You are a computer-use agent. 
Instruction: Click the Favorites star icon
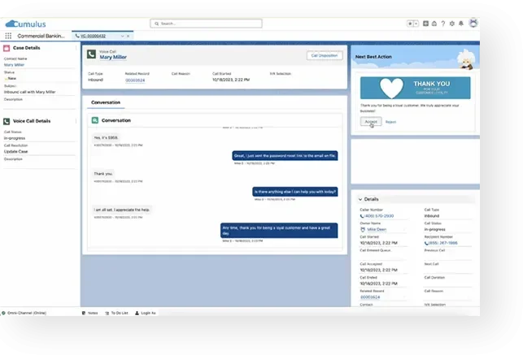click(410, 24)
